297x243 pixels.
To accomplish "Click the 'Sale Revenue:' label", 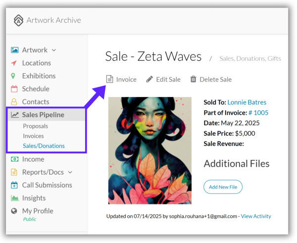I will [x=224, y=144].
